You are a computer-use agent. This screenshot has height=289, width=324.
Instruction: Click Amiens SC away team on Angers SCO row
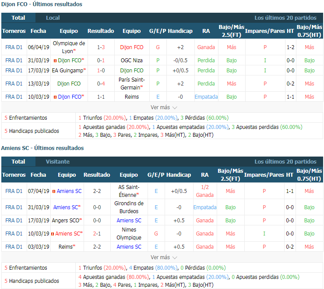129,221
